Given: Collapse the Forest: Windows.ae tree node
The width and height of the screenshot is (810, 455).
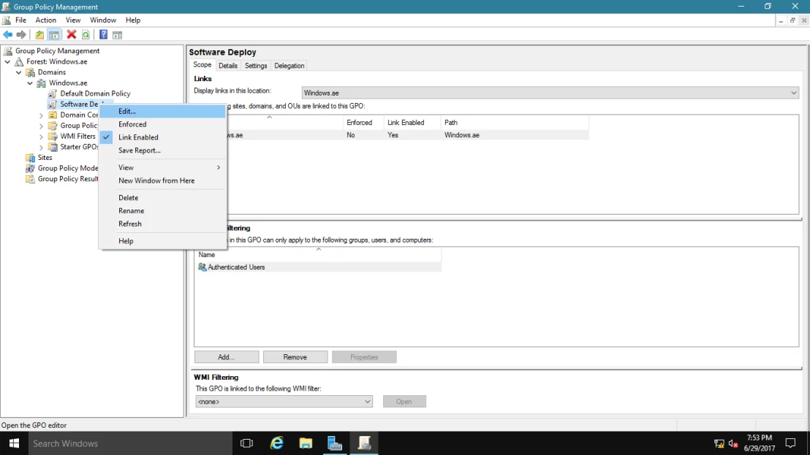Looking at the screenshot, I should 8,61.
